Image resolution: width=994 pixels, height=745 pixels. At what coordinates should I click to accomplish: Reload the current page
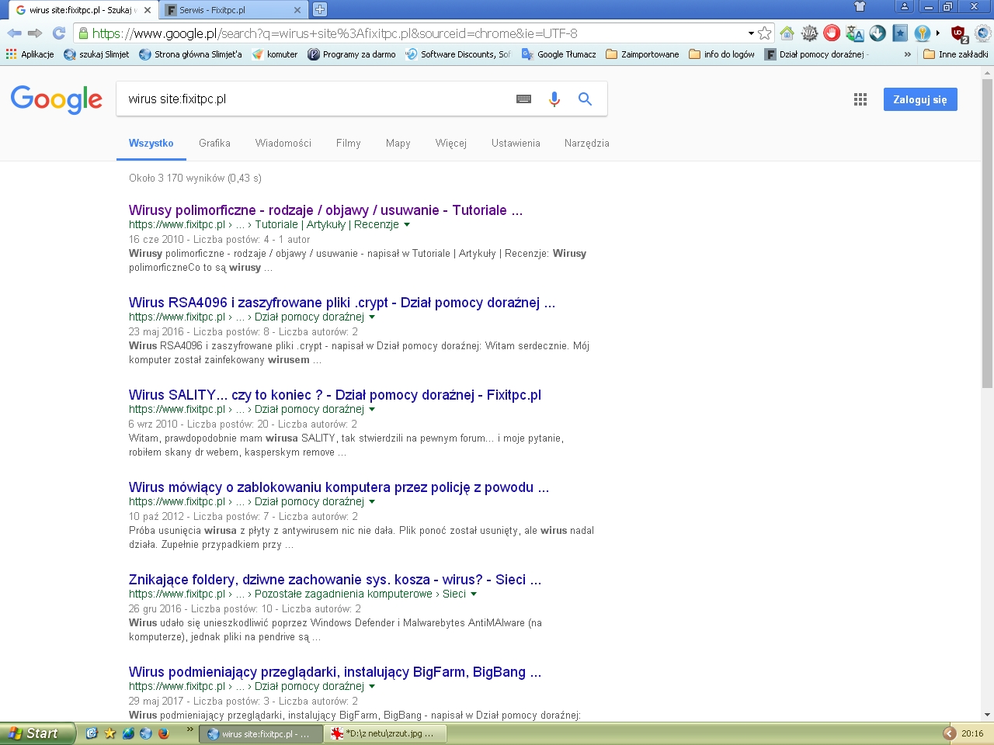(x=59, y=33)
